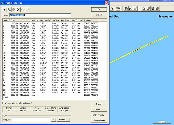Click the Undo arrow icon

tap(23, 10)
